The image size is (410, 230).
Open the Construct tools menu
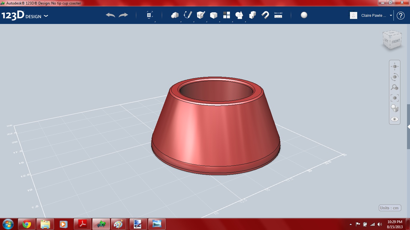(201, 15)
